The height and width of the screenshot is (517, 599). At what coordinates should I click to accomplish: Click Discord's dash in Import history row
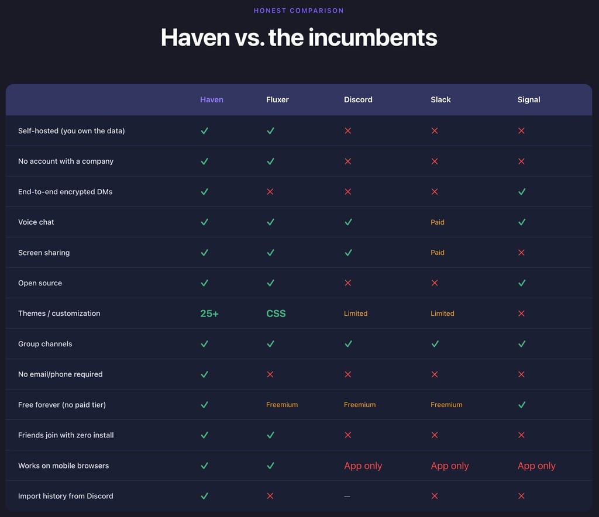coord(347,496)
